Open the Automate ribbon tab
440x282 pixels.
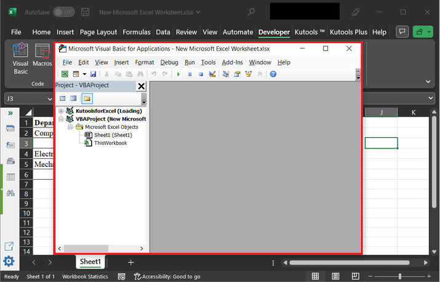click(238, 32)
